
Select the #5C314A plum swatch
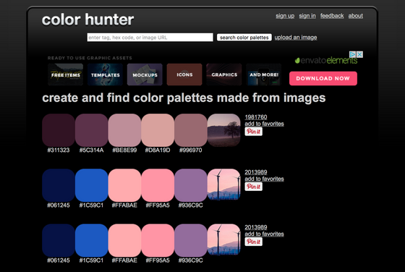[x=91, y=130]
